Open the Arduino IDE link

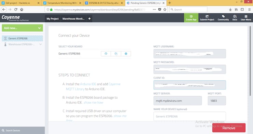coord(88,84)
